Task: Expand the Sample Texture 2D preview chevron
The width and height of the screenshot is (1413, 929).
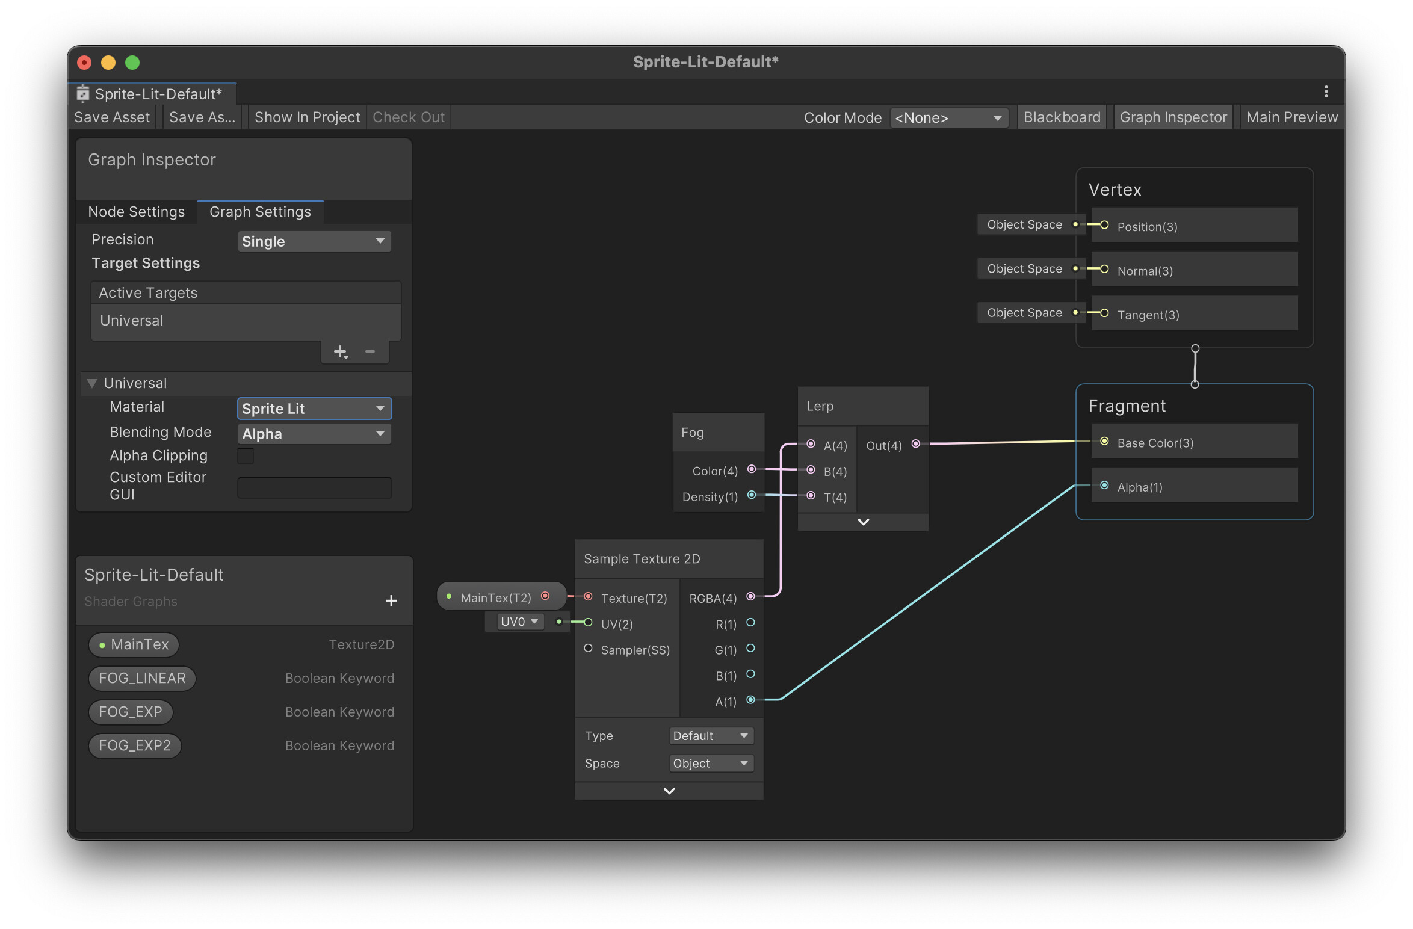Action: (669, 790)
